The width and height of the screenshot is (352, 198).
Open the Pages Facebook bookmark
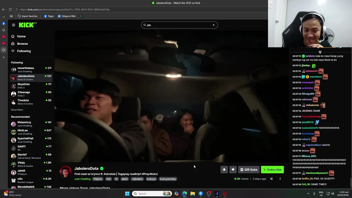[49, 16]
